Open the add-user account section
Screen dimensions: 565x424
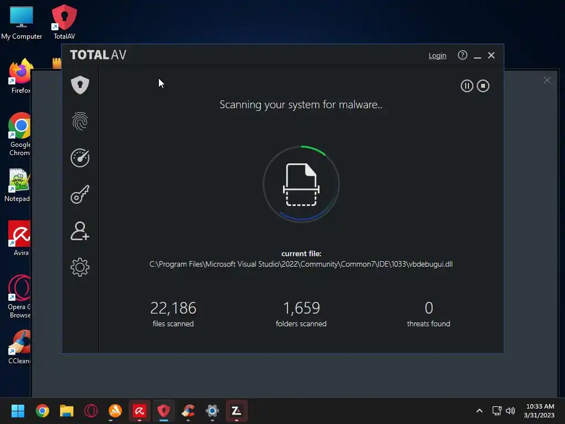click(80, 231)
